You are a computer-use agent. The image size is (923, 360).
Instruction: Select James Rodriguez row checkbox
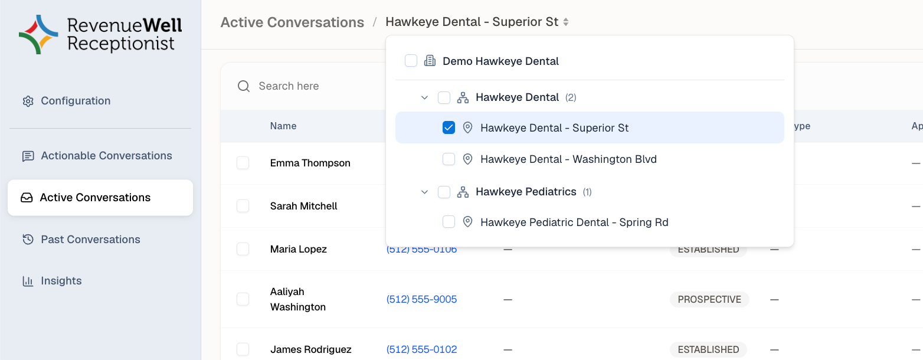click(x=243, y=349)
